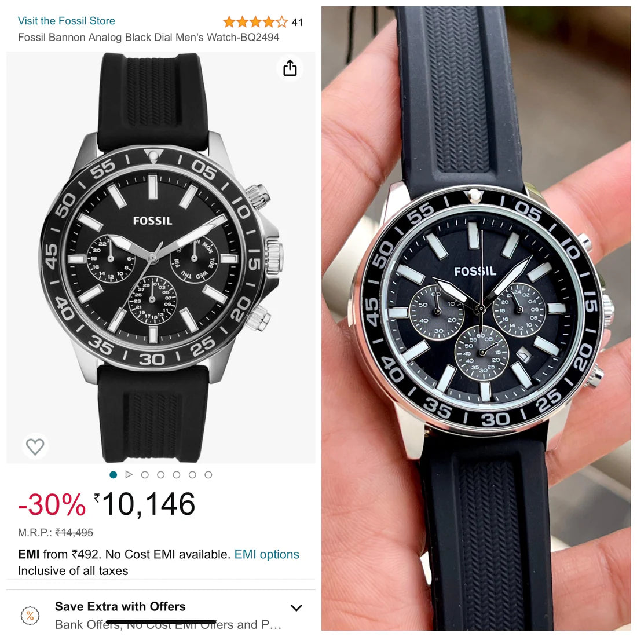Select the second carousel dot
Image resolution: width=637 pixels, height=637 pixels.
coord(145,474)
